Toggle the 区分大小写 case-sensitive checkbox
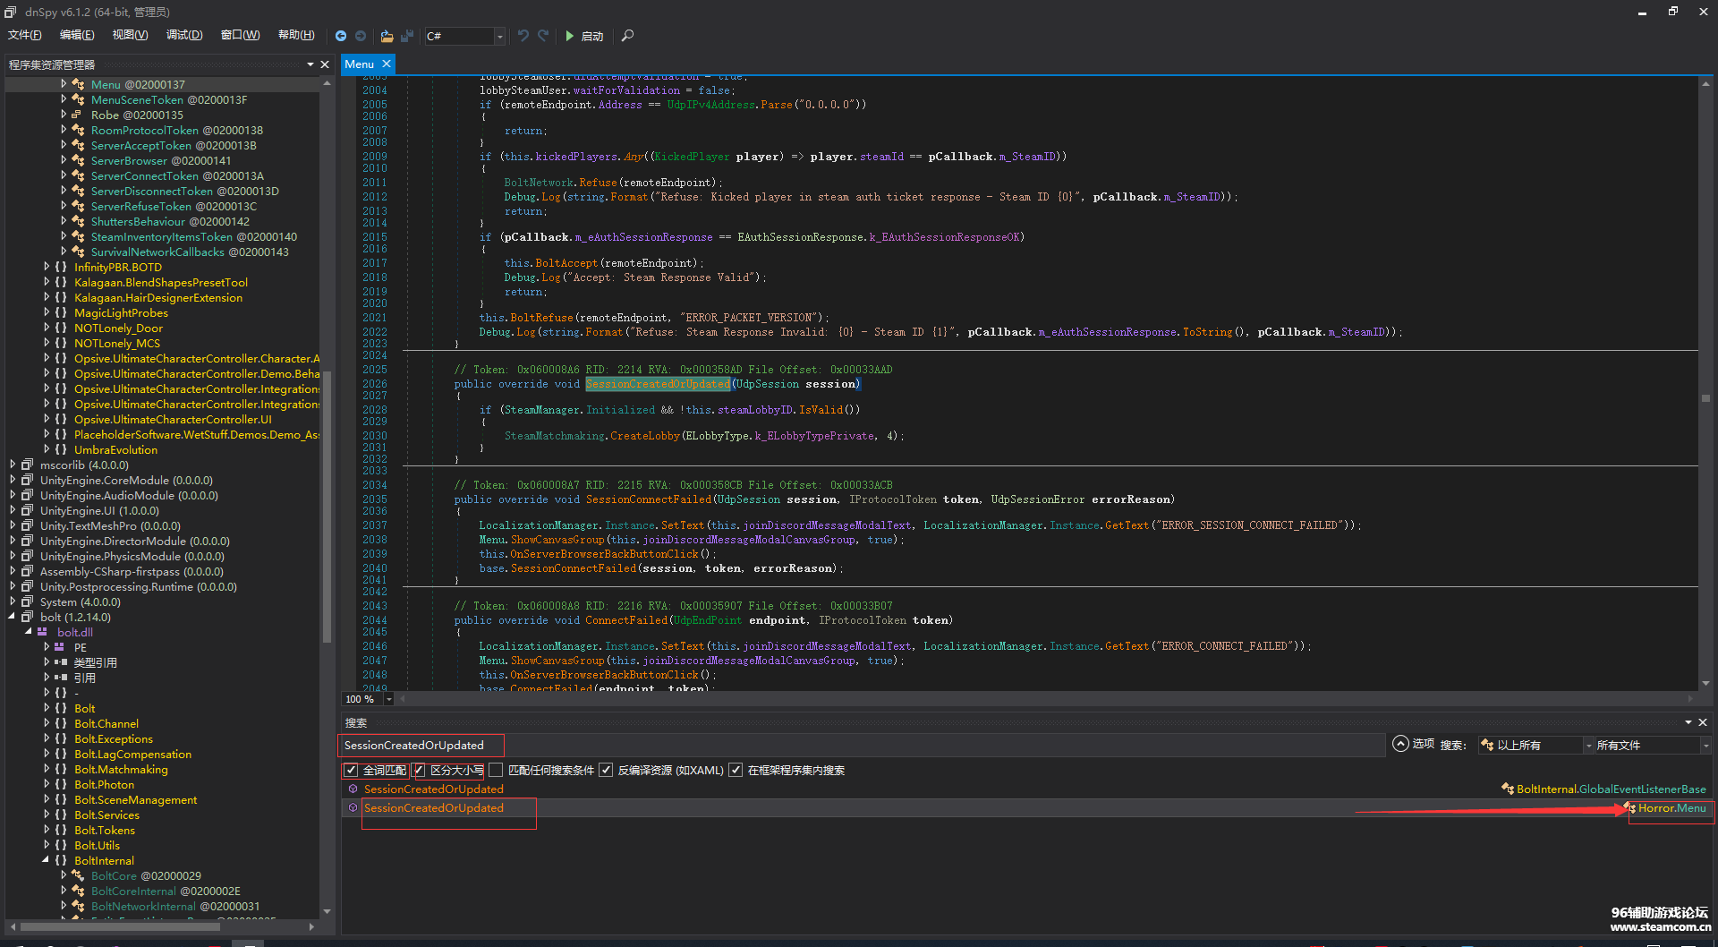The height and width of the screenshot is (947, 1718). click(419, 770)
